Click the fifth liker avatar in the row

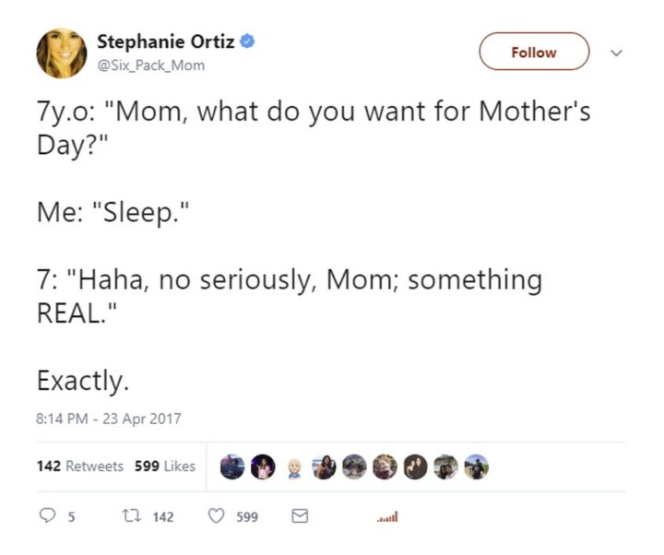pyautogui.click(x=354, y=467)
